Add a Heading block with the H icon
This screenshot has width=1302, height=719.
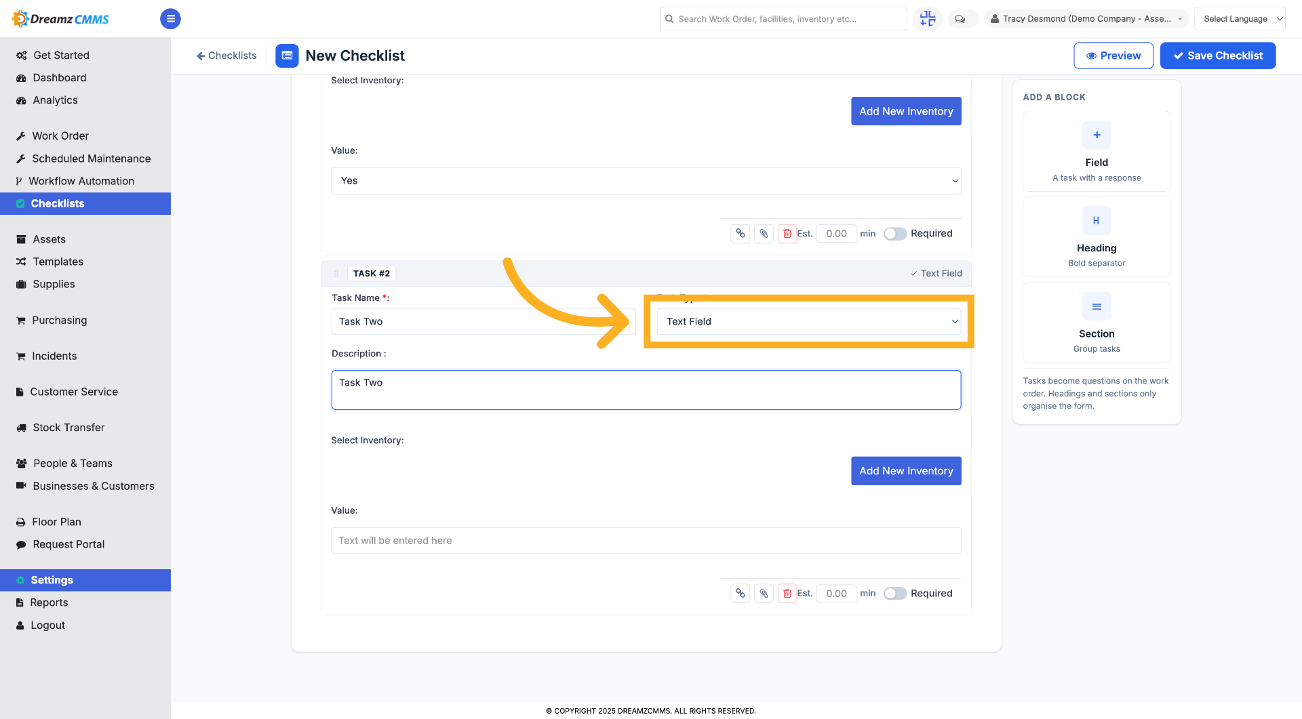coord(1097,221)
